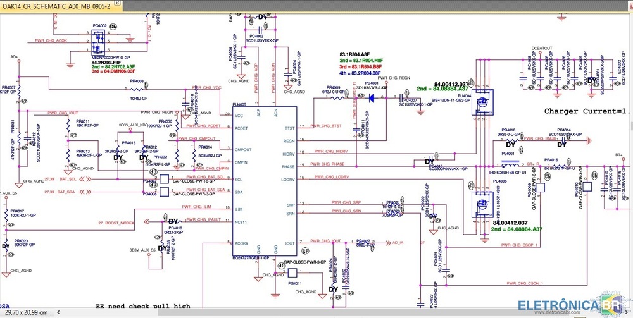Screen dimensions: 633x318
Task: Click the PWR_CHG_ACOK net label
Action: pyautogui.click(x=52, y=40)
